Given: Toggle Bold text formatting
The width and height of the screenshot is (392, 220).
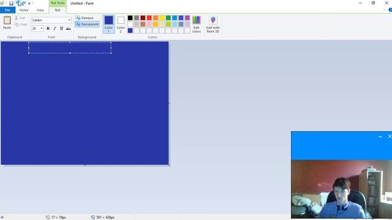Looking at the screenshot, I should click(48, 29).
